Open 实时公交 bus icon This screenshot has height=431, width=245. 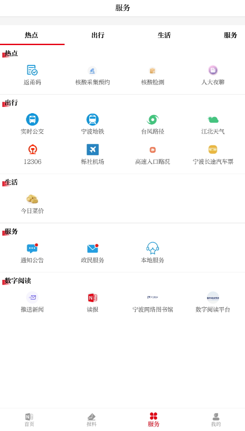(x=32, y=119)
